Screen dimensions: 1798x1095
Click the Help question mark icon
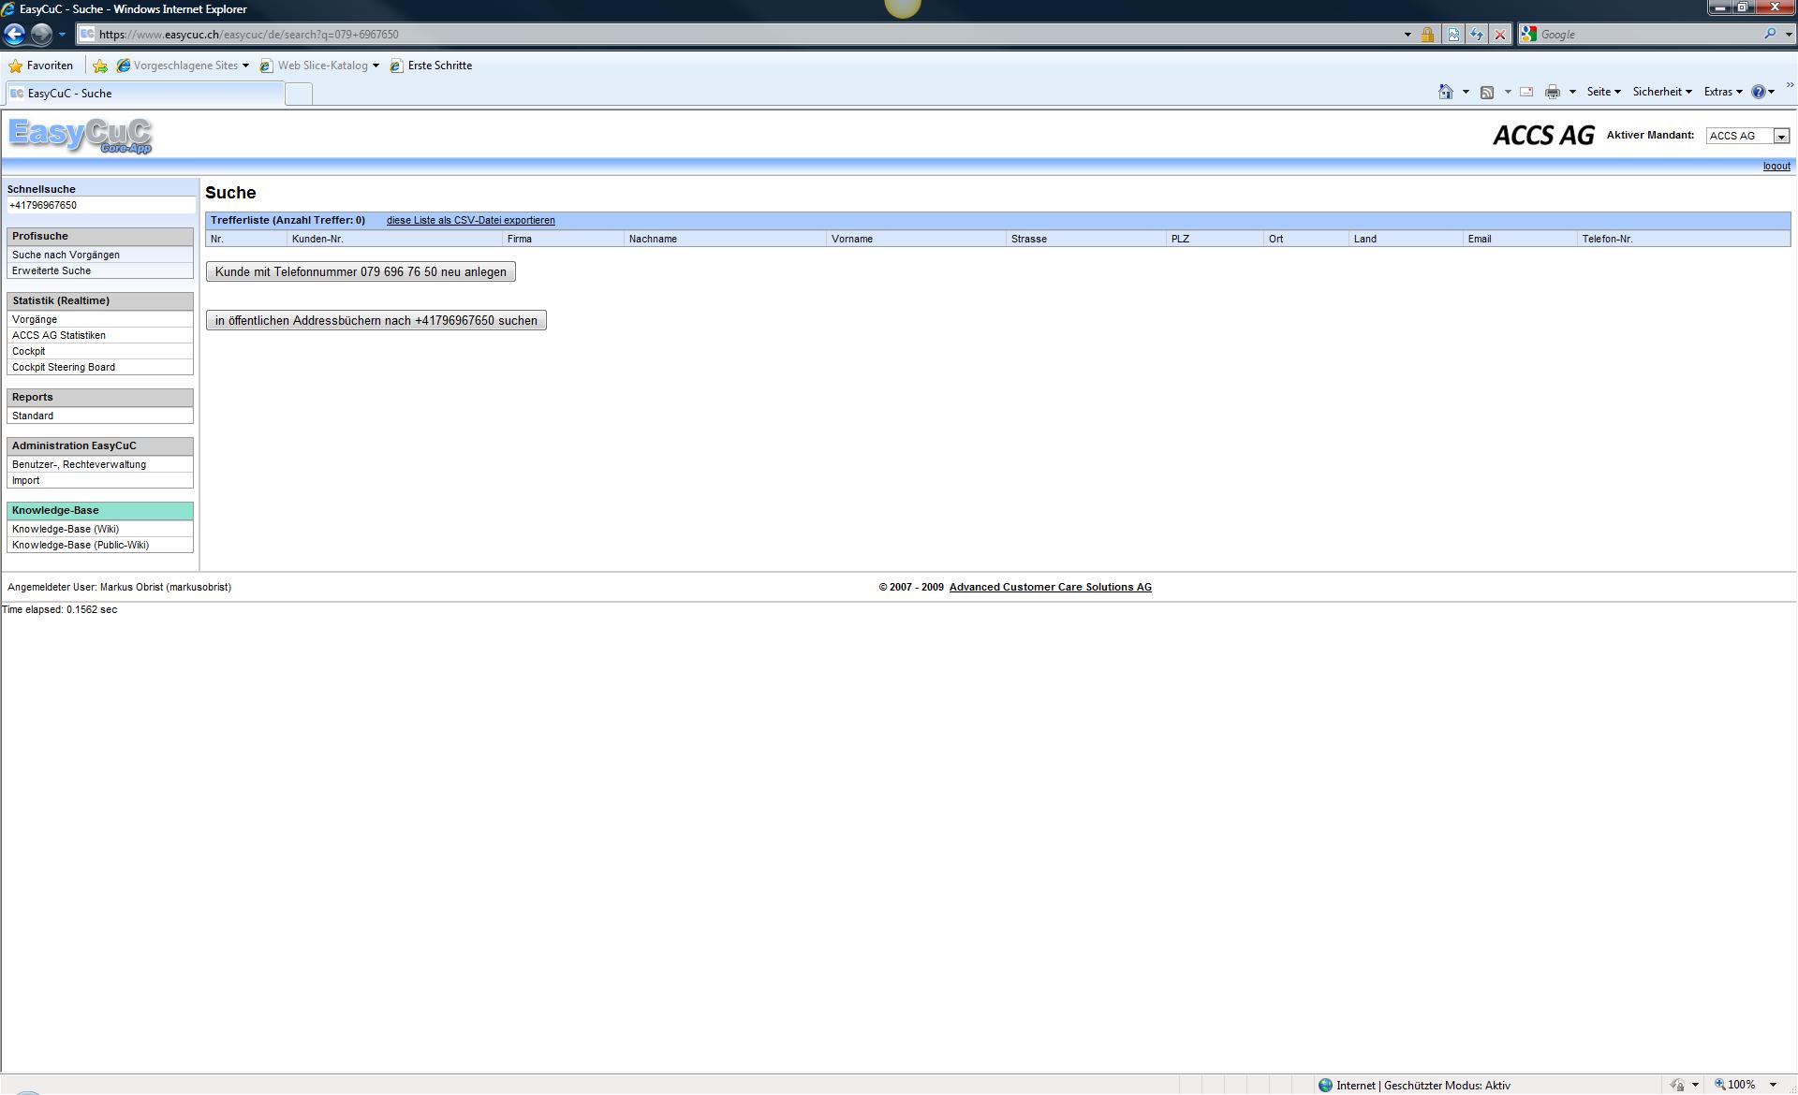point(1759,92)
